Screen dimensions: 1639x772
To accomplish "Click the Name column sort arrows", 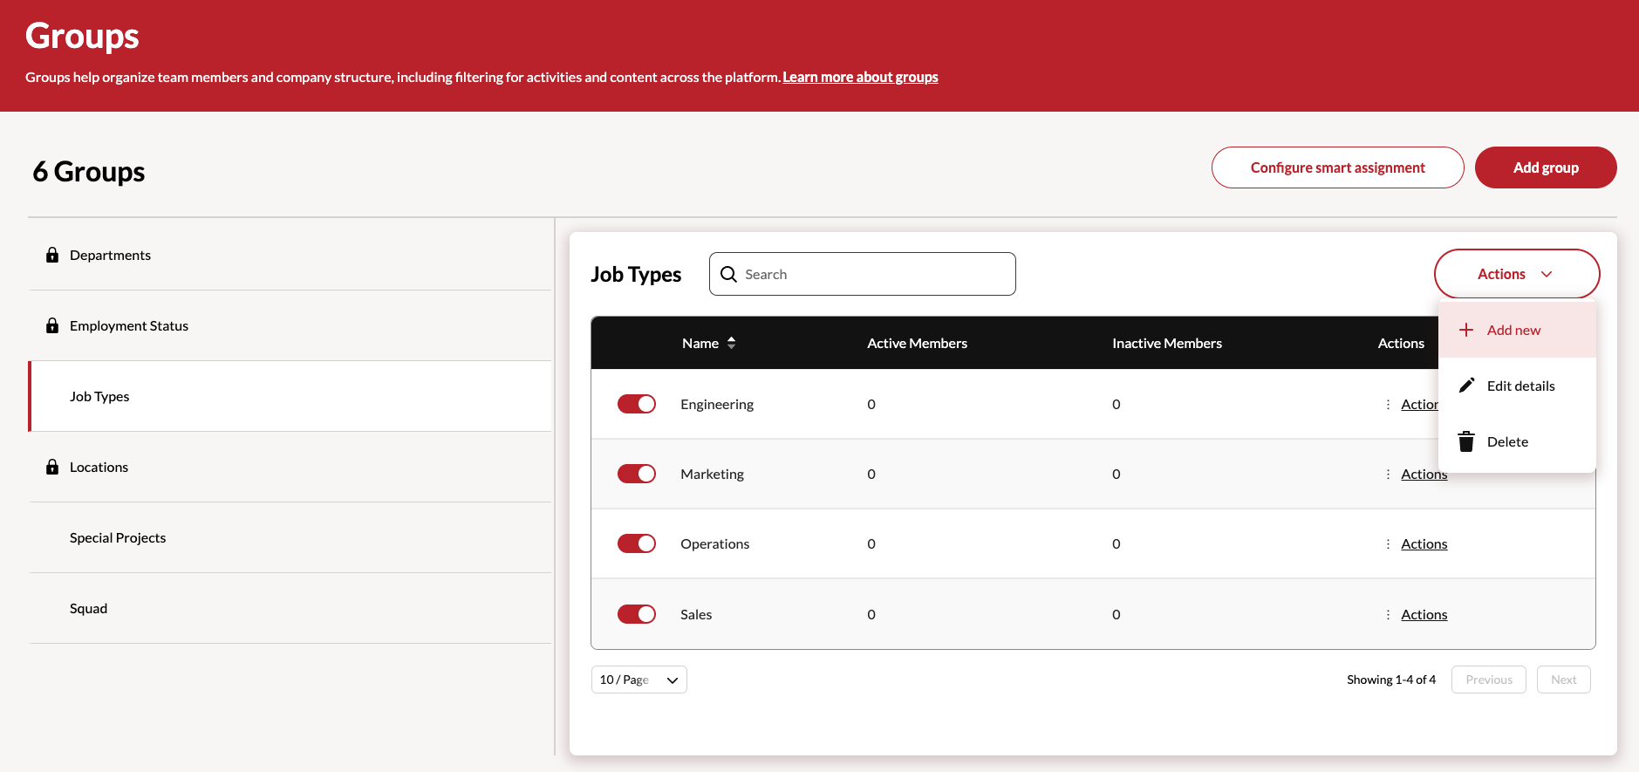I will tap(731, 343).
